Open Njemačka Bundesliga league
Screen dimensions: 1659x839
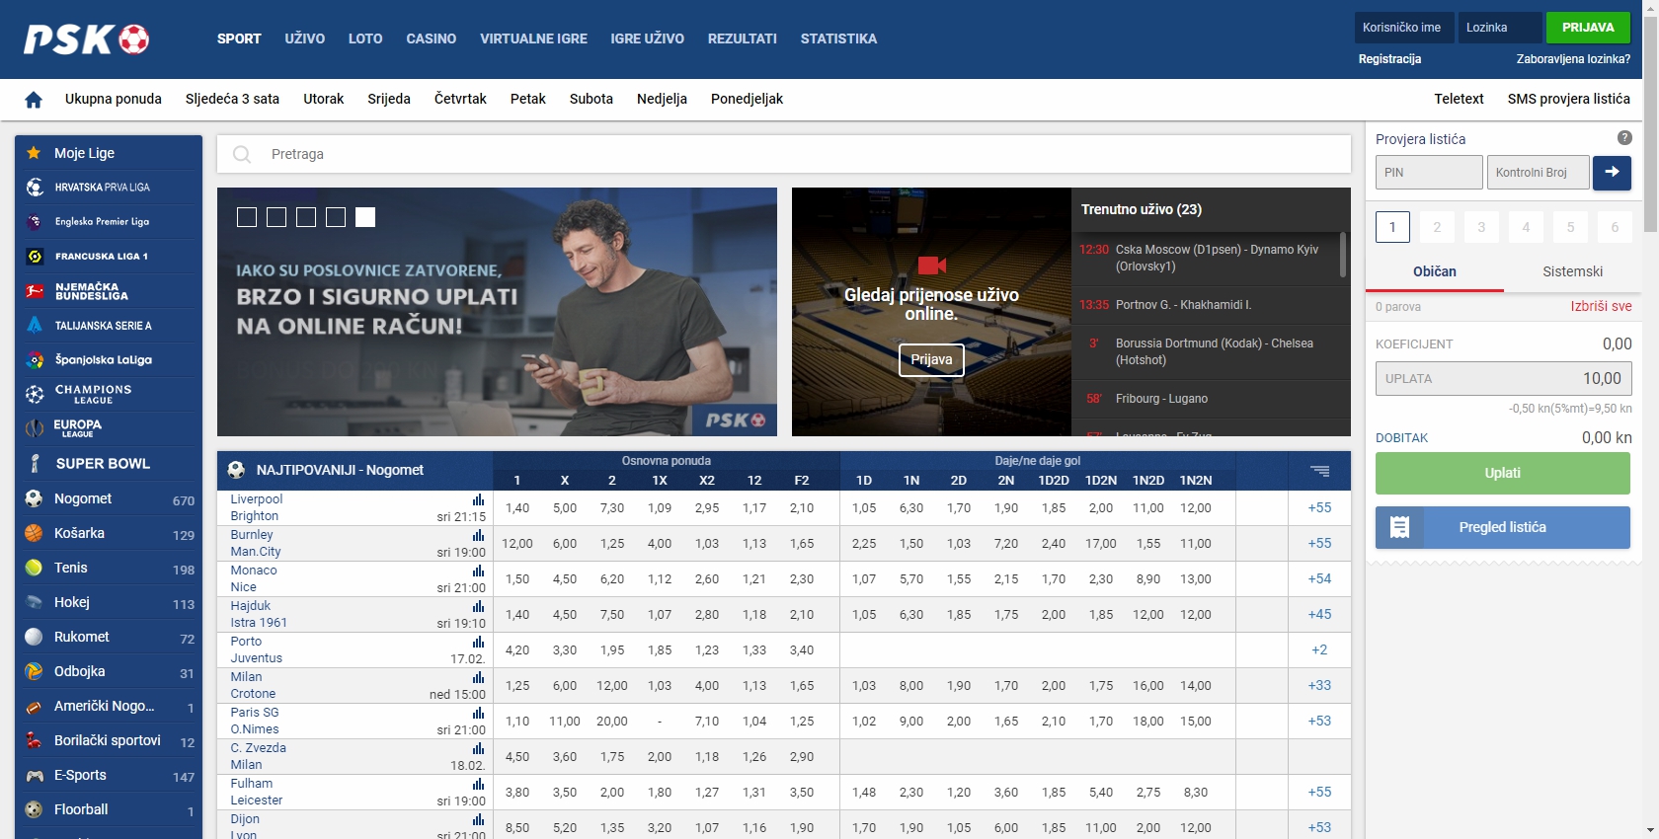point(109,291)
